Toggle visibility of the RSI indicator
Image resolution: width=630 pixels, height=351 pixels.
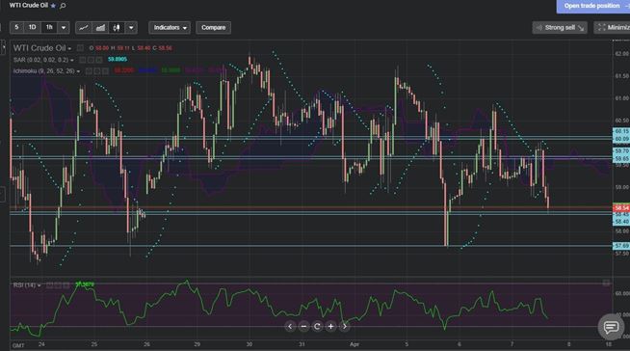[x=49, y=285]
